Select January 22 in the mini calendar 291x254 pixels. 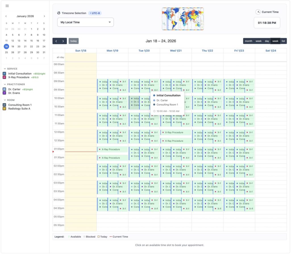point(31,46)
